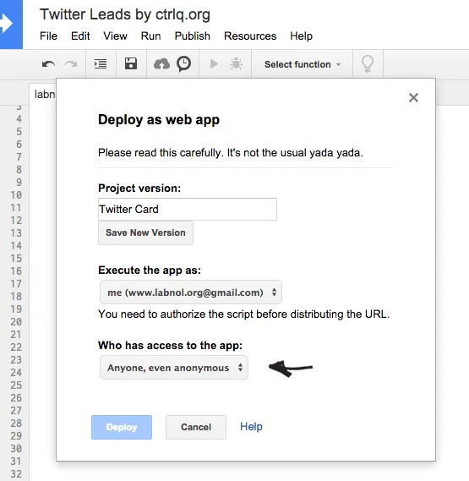Click the Project version text field
469x481 pixels.
click(x=188, y=209)
